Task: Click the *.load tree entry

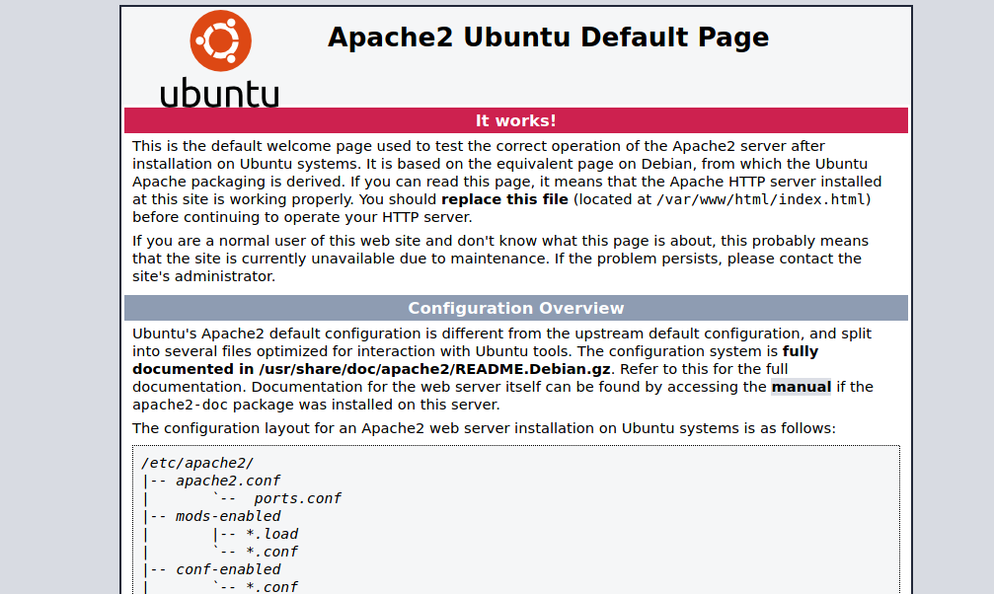Action: [271, 534]
